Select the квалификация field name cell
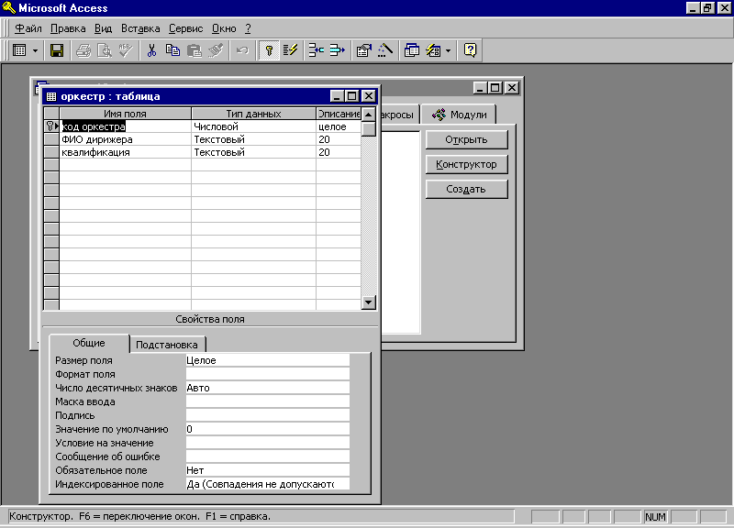 [126, 152]
